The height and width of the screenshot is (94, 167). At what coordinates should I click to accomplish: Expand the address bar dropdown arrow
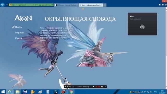[x=38, y=5]
